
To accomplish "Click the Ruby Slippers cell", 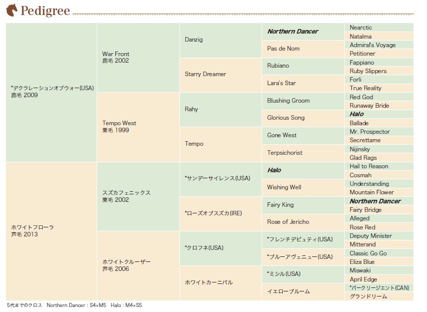I will point(379,71).
